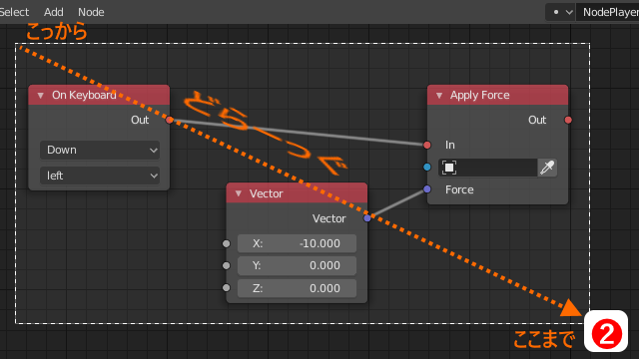Open the left key dropdown
This screenshot has height=359, width=639.
click(100, 176)
